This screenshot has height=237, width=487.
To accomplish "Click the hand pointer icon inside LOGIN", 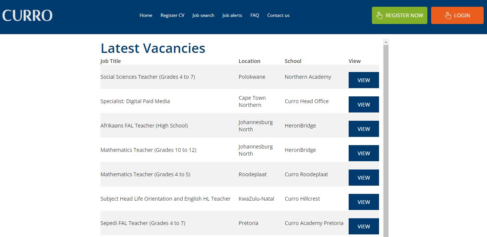I will click(x=448, y=15).
